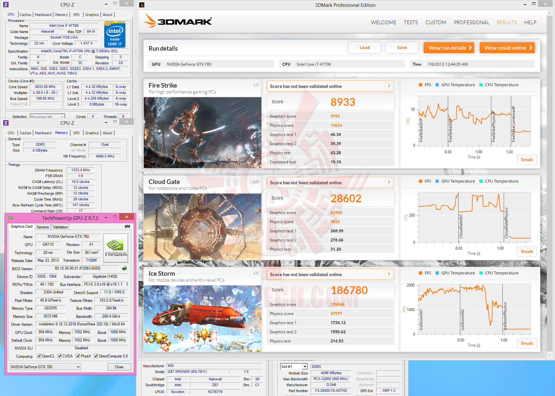The width and height of the screenshot is (555, 396).
Task: Click the FPS legend swatch on Fire Strike chart
Action: pyautogui.click(x=420, y=85)
